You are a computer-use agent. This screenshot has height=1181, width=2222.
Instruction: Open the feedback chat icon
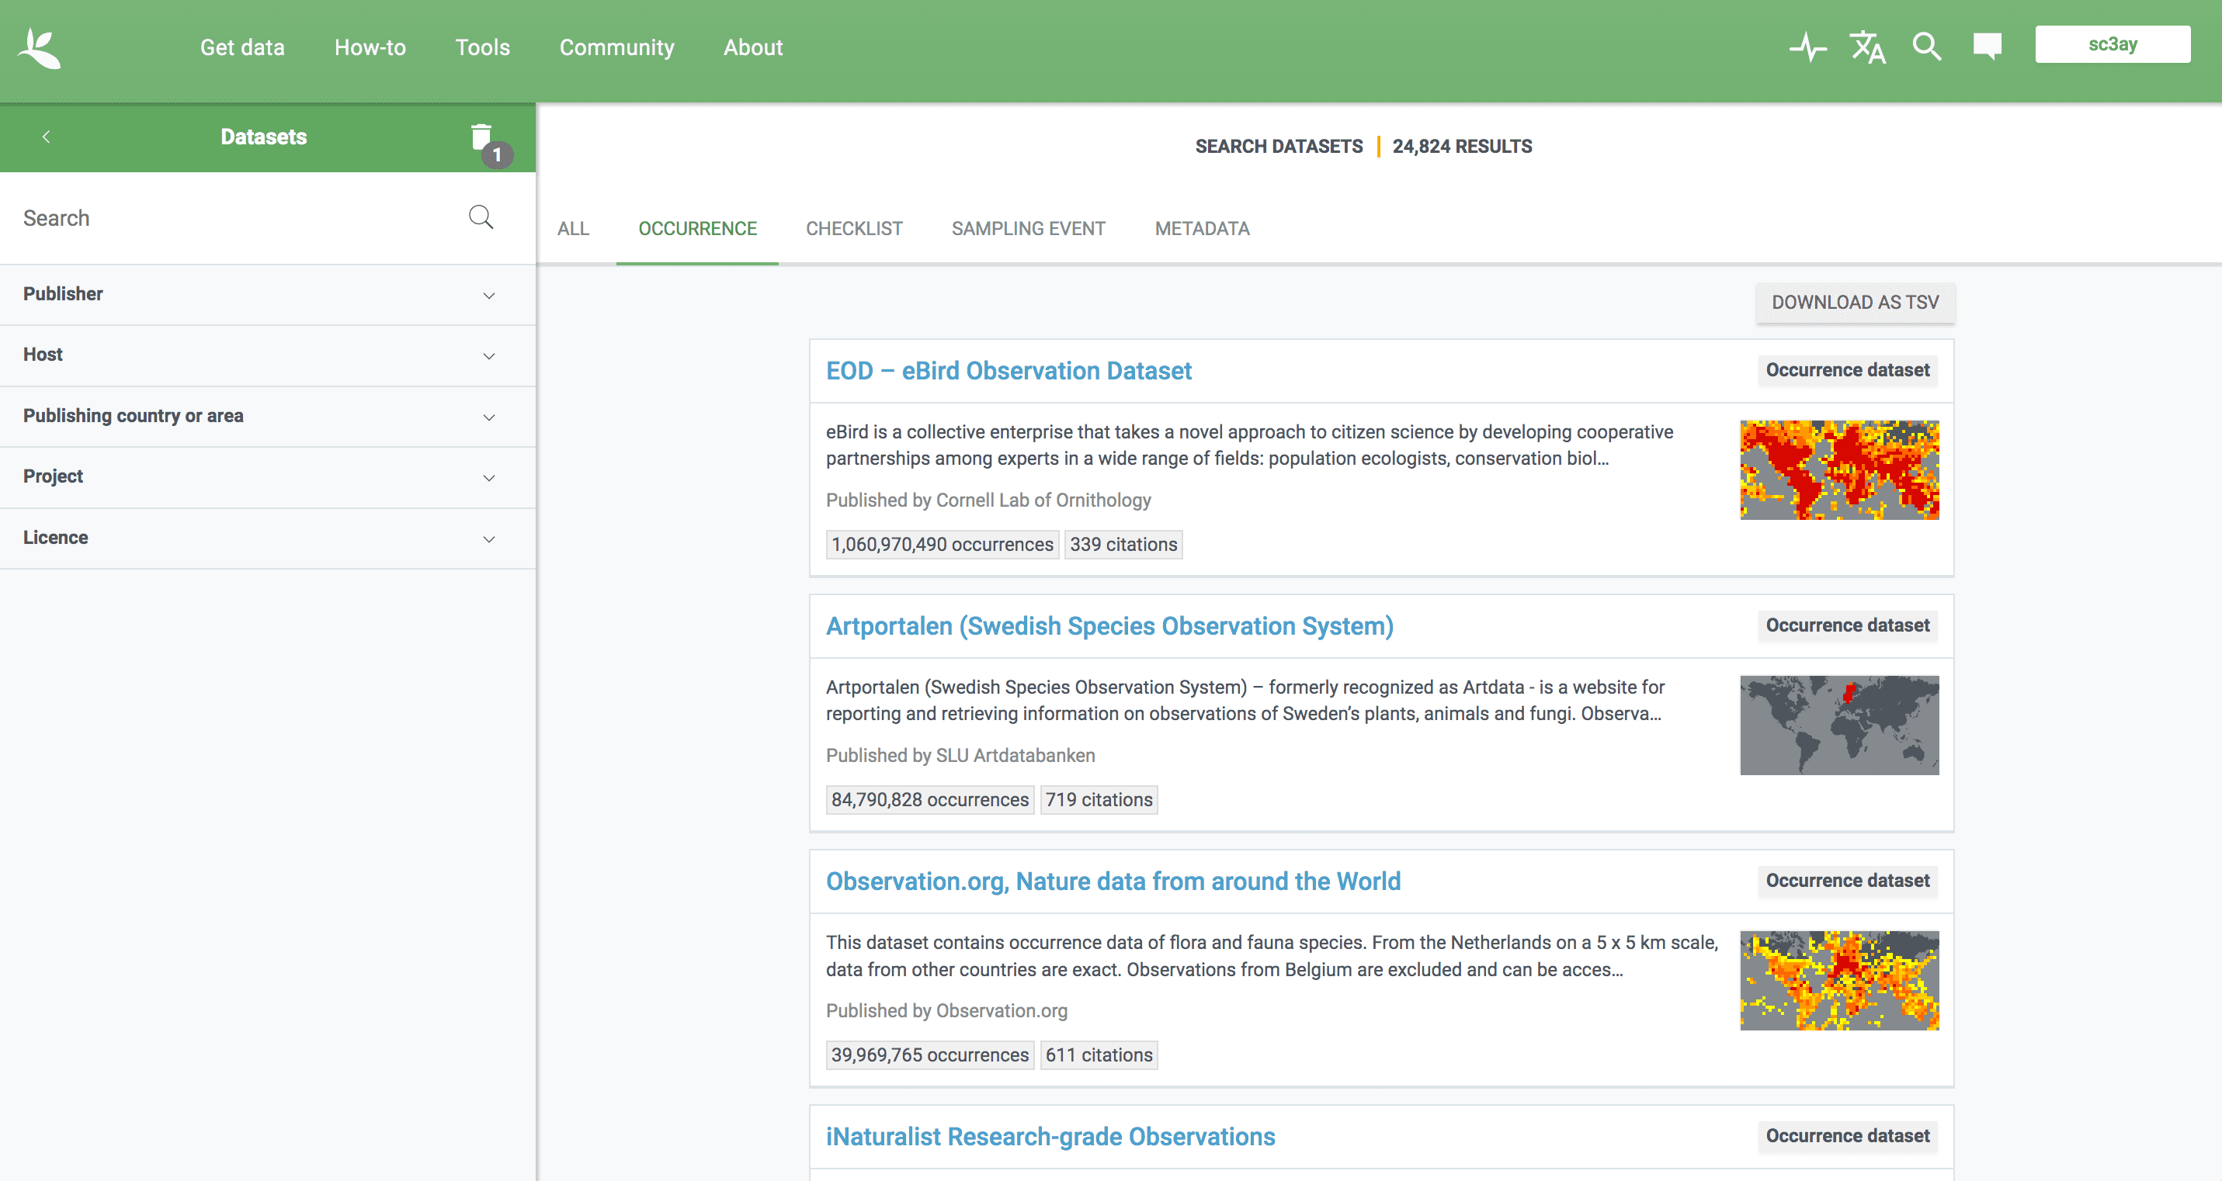click(1987, 46)
